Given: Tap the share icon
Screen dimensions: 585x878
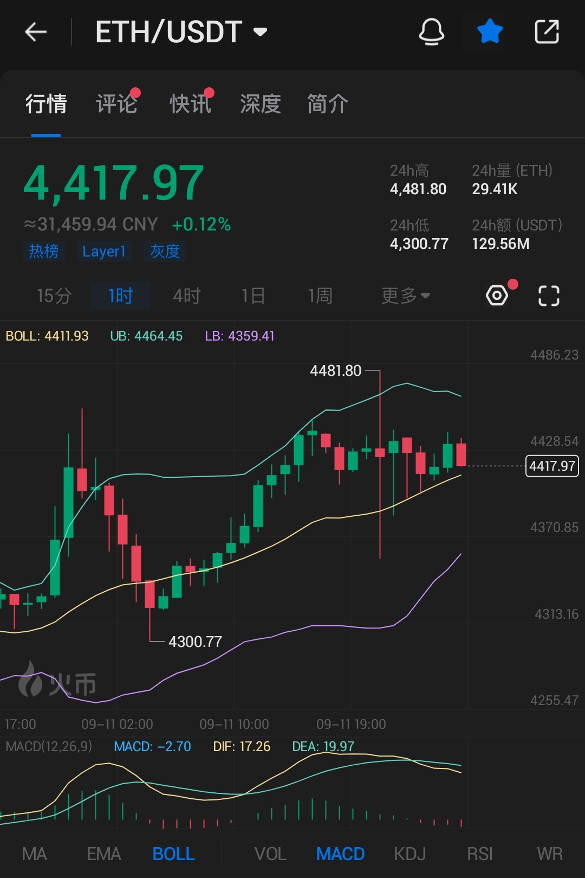Looking at the screenshot, I should [x=547, y=31].
